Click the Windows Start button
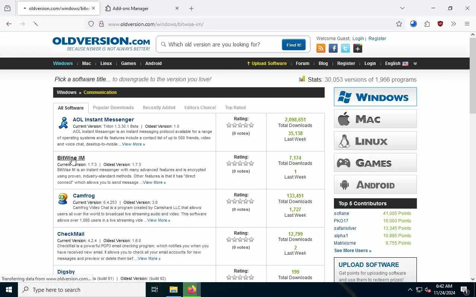This screenshot has height=297, width=476. 9,290
